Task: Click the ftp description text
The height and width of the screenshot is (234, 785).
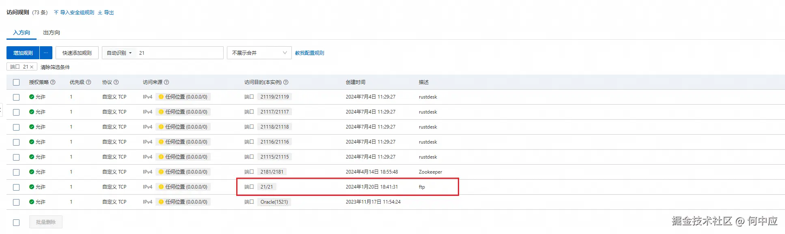Action: (x=422, y=187)
